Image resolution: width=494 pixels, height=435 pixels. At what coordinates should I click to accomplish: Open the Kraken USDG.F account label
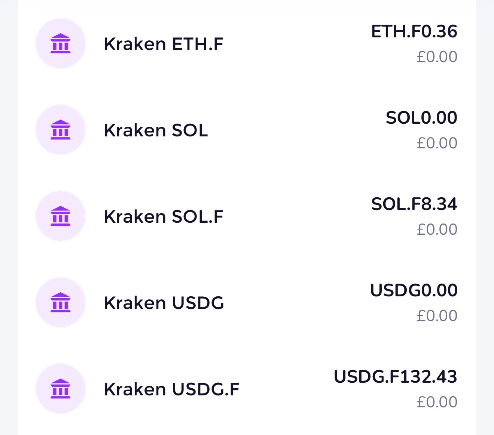[x=172, y=389]
